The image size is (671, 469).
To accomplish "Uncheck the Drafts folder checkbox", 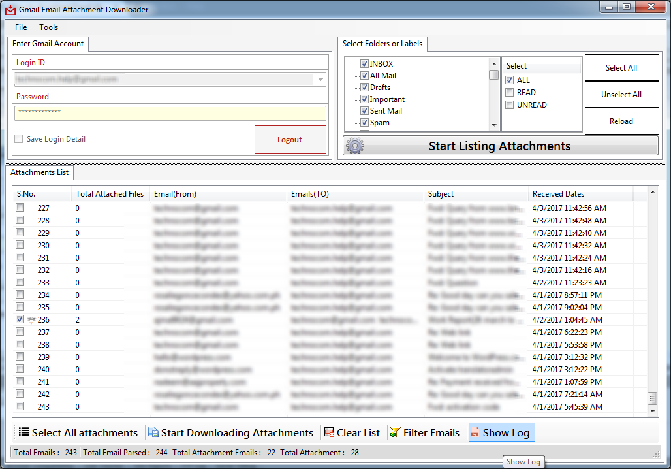I will tap(365, 88).
